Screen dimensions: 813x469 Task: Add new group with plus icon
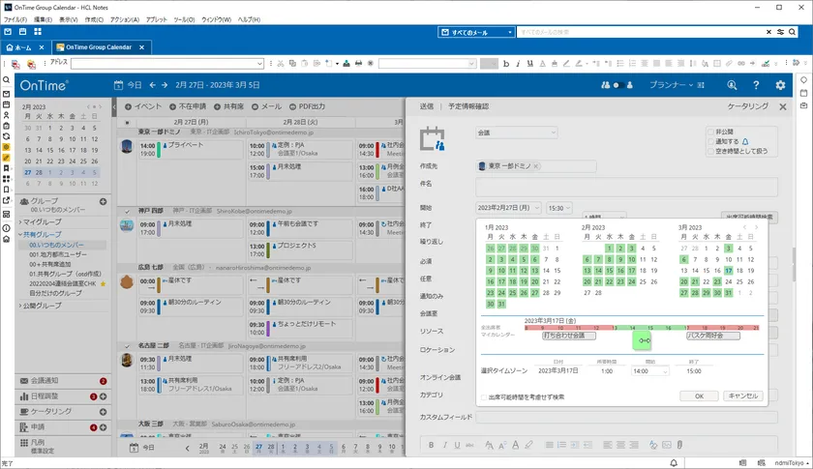pos(104,201)
